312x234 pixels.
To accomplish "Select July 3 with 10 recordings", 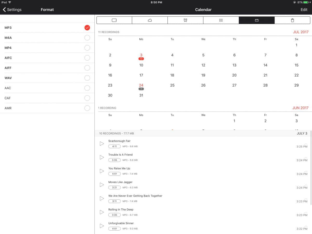I will 141,56.
